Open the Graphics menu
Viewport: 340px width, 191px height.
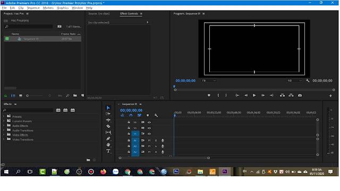[x=63, y=8]
